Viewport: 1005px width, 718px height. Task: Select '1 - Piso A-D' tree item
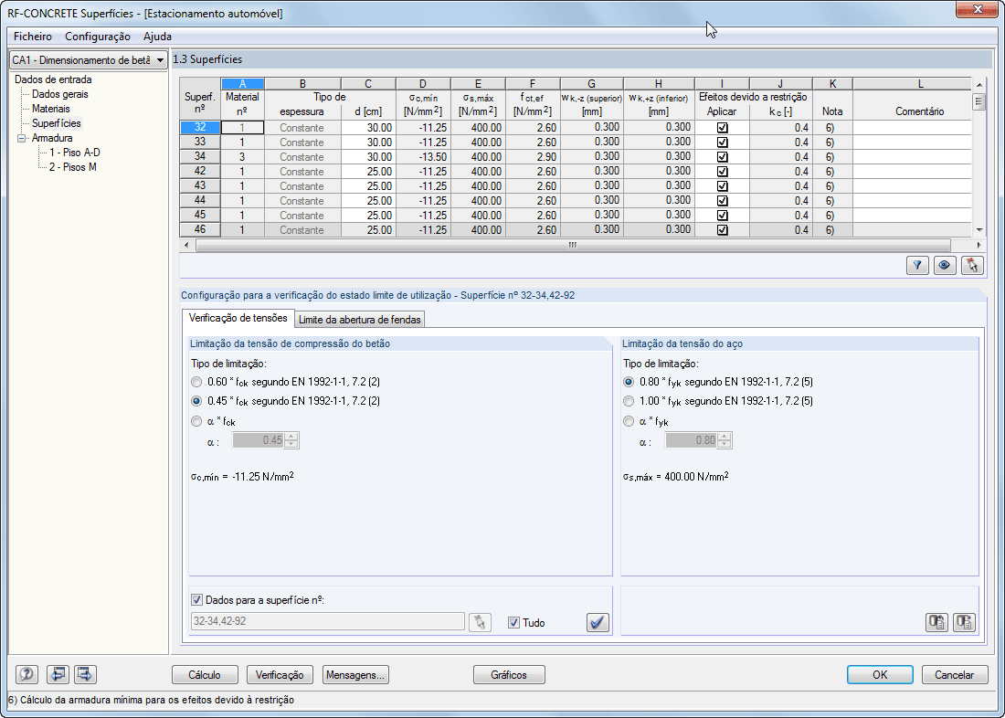(x=75, y=153)
